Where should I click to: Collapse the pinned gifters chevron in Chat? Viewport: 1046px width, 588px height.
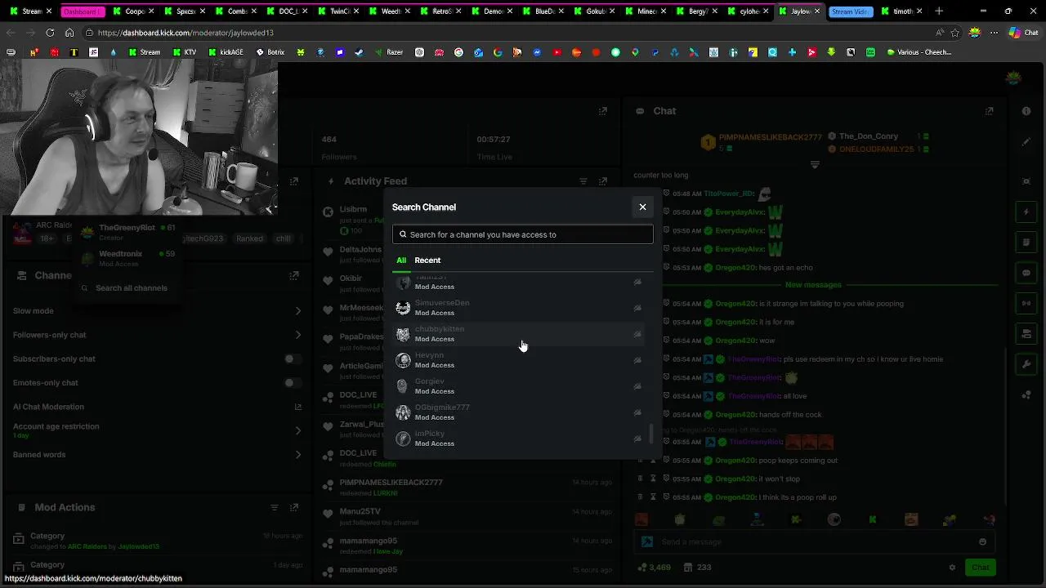tap(815, 165)
